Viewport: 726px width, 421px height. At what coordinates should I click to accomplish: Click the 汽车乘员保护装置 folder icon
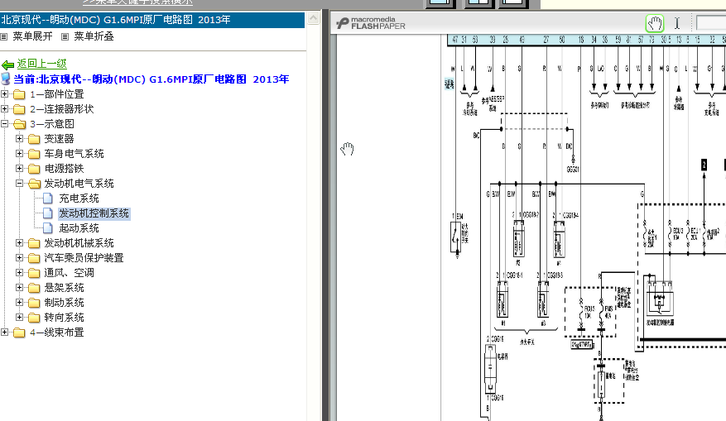point(34,258)
